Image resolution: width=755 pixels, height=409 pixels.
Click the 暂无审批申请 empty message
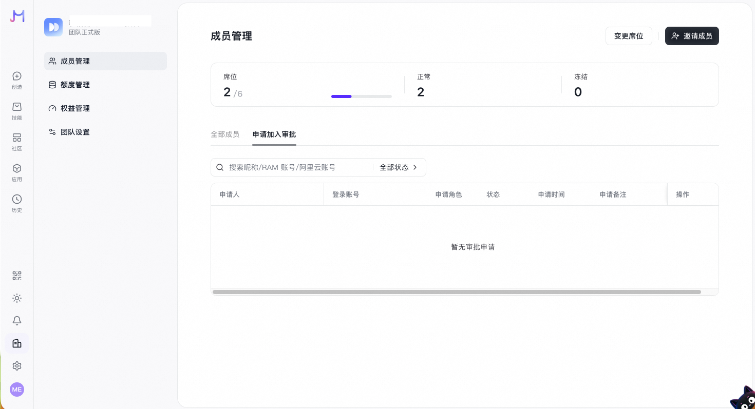tap(473, 247)
